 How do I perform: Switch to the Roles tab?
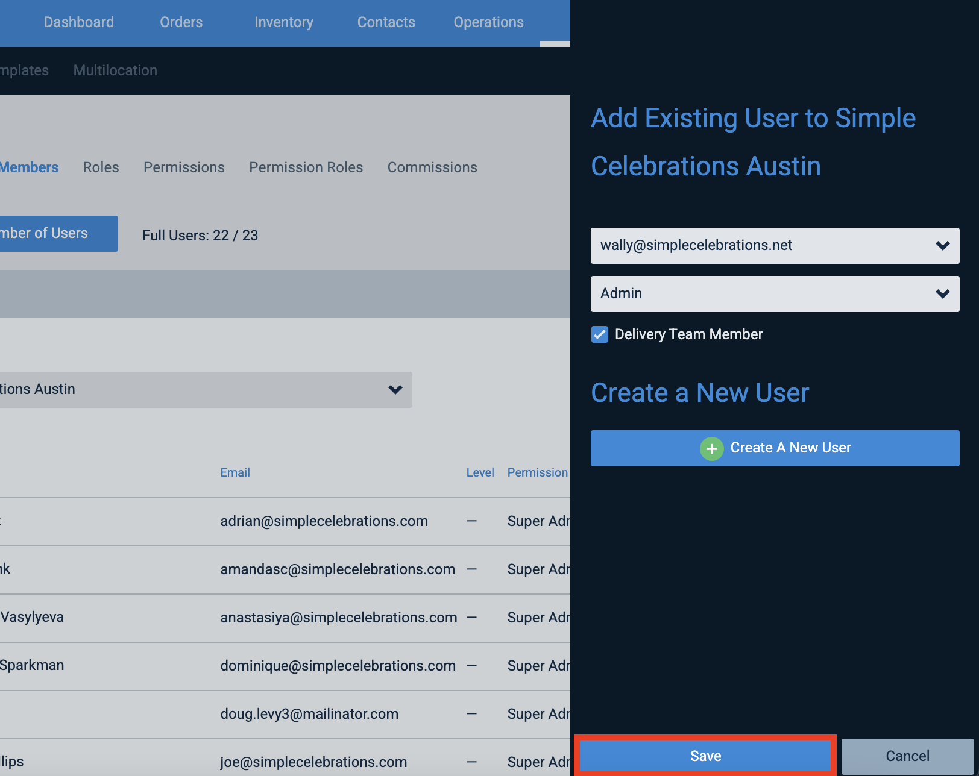click(x=101, y=167)
